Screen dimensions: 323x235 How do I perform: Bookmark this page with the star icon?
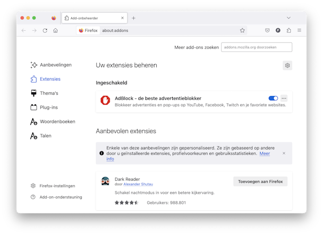242,30
